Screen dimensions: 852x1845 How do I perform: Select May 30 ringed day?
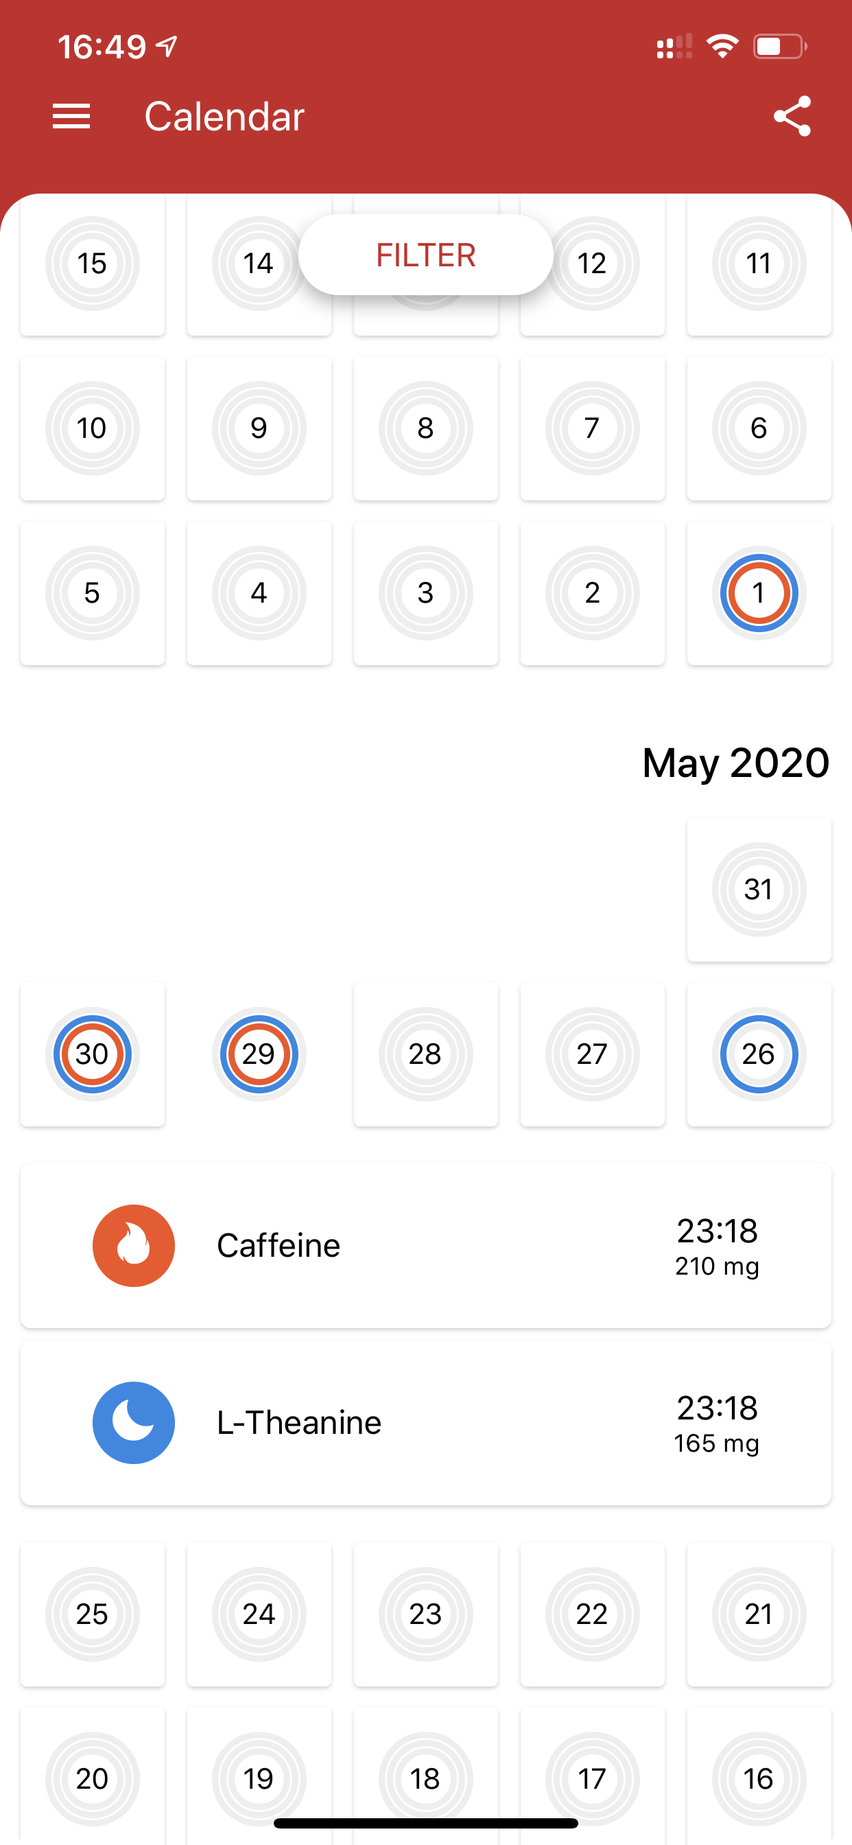tap(93, 1054)
